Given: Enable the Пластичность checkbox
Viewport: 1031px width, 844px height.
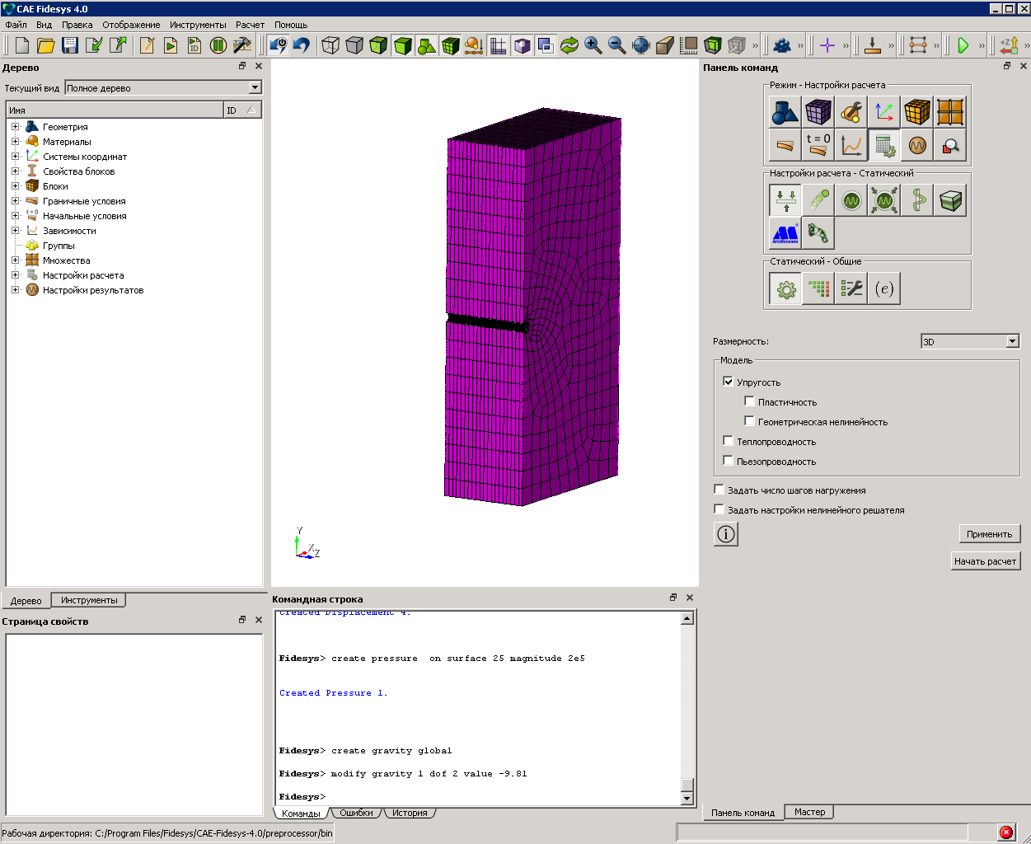Looking at the screenshot, I should pyautogui.click(x=749, y=401).
